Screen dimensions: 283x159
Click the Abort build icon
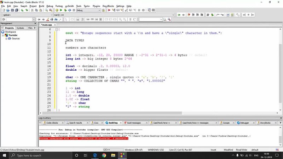(74, 10)
